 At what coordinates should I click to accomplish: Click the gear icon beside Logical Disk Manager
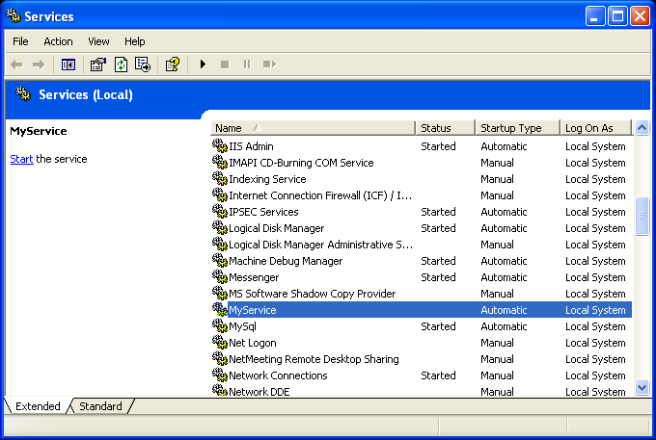click(x=220, y=228)
